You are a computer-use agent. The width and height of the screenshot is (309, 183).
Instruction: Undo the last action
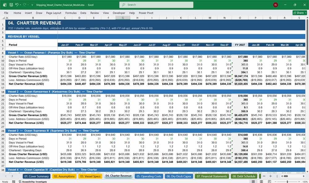click(17, 5)
